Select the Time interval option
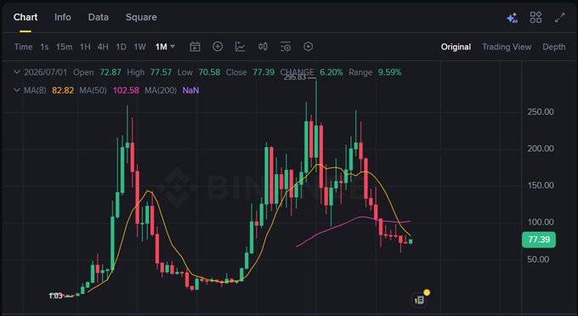This screenshot has width=578, height=316. 23,47
